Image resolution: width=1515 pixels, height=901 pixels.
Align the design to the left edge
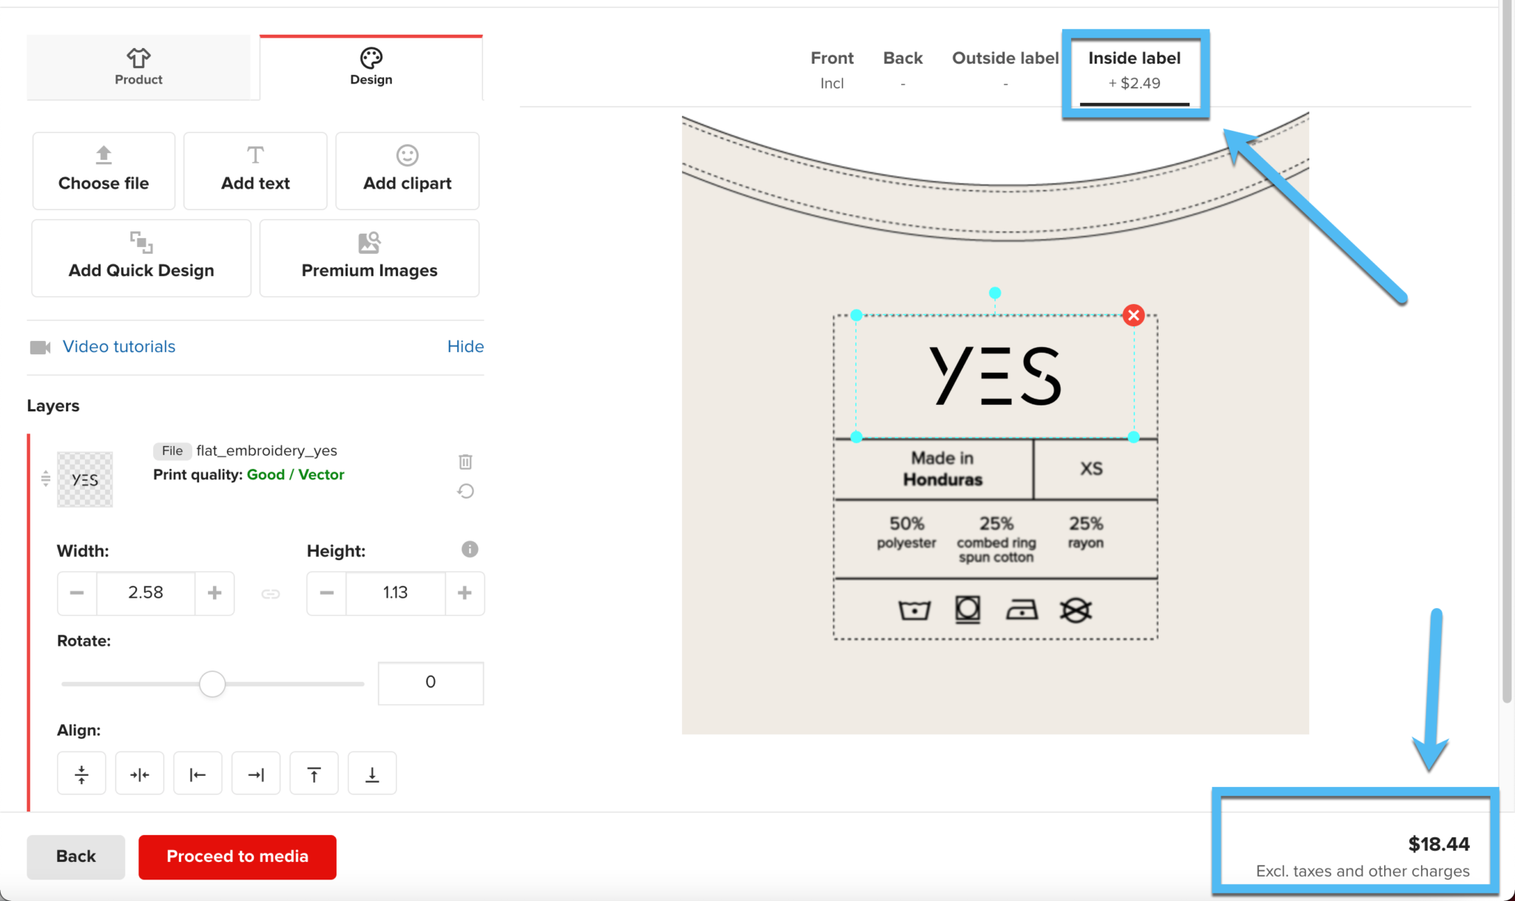click(x=198, y=773)
